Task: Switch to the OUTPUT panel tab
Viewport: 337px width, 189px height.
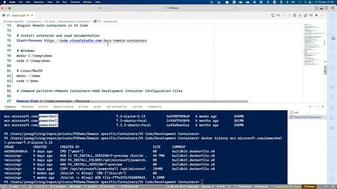Action: [x=43, y=107]
